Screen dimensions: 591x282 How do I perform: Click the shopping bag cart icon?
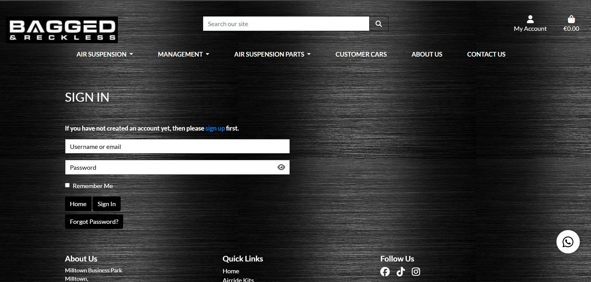click(571, 19)
